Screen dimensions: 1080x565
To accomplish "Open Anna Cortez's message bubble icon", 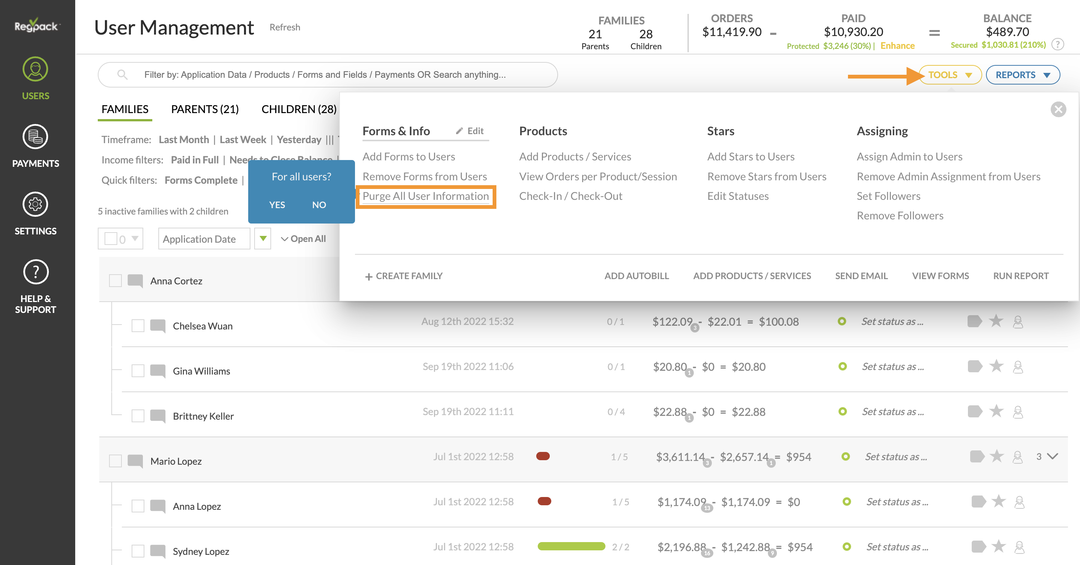I will click(135, 281).
